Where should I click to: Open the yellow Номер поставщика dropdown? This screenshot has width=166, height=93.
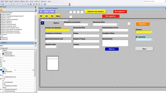70,30
